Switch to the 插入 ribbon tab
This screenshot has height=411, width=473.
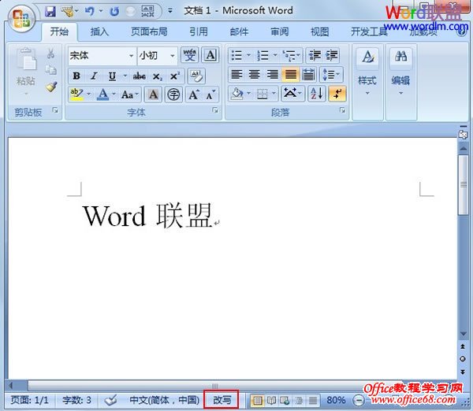(x=99, y=32)
